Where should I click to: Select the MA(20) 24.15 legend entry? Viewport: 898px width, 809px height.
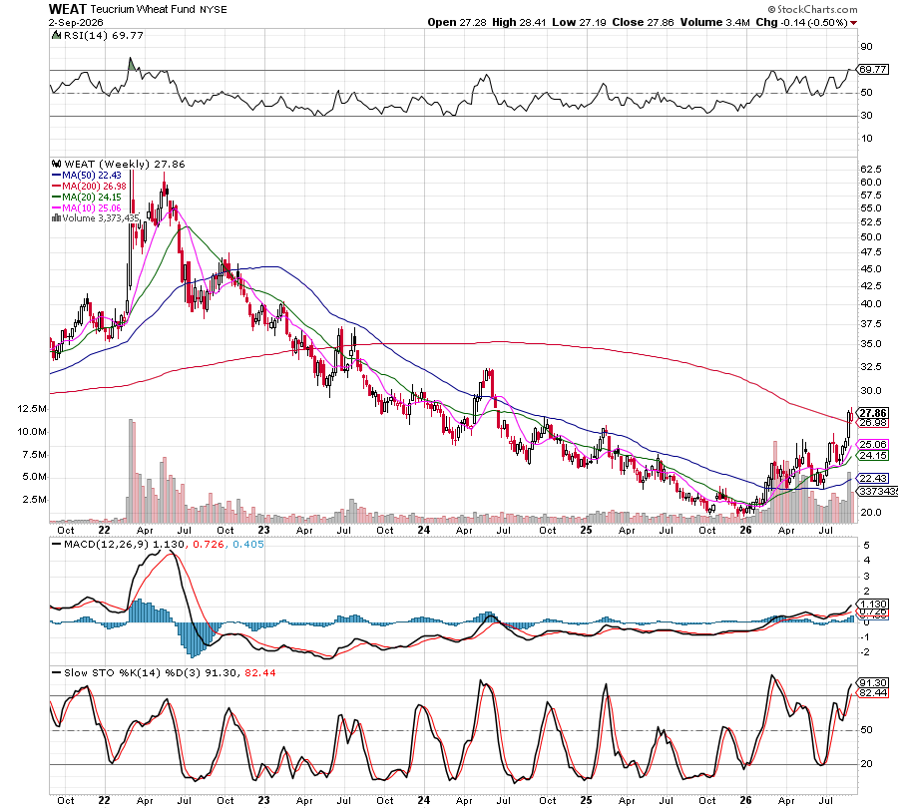coord(86,197)
